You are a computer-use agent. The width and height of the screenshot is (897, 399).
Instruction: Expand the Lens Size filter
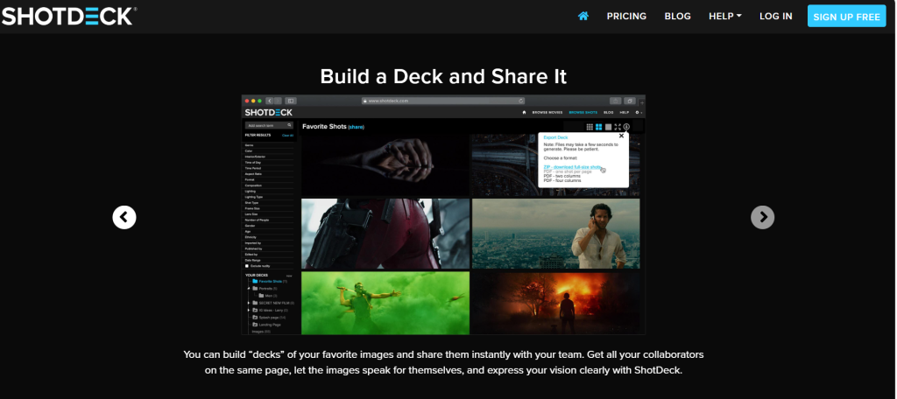pos(269,213)
